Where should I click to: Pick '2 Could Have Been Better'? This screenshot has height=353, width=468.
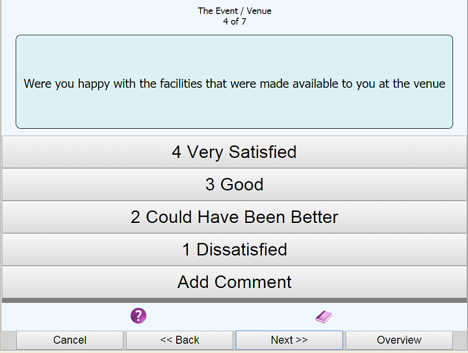(234, 217)
